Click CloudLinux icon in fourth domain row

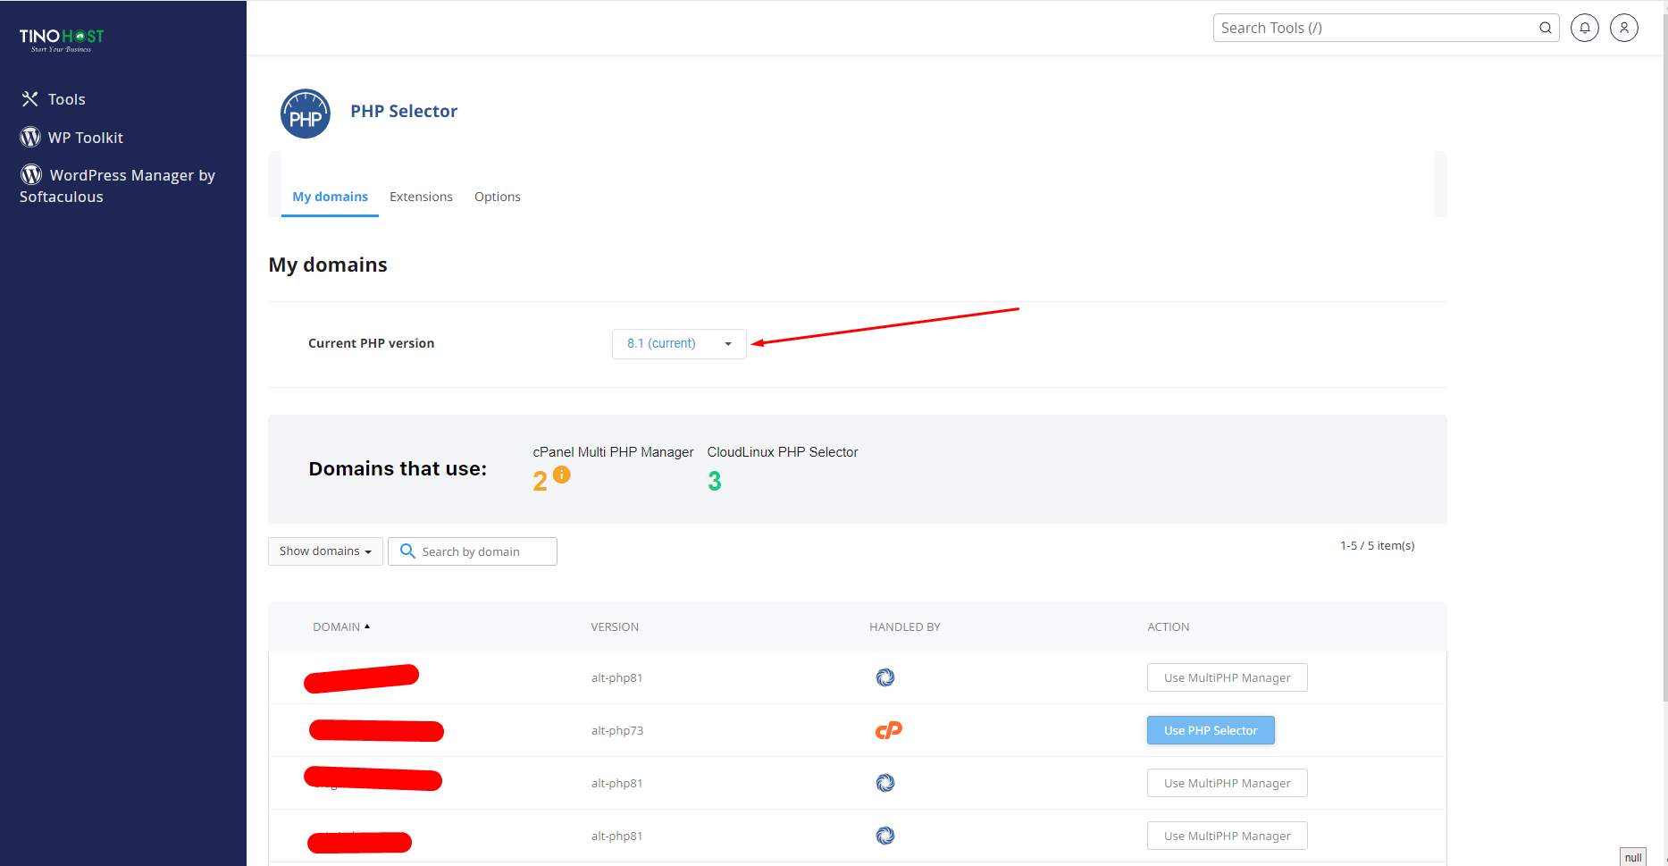885,836
